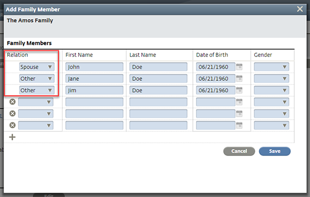The height and width of the screenshot is (197, 310).
Task: Open the empty relation dropdown in last row
Action: tap(36, 125)
